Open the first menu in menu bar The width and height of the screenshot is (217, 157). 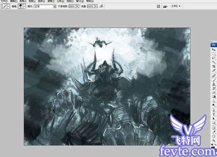pyautogui.click(x=4, y=1)
